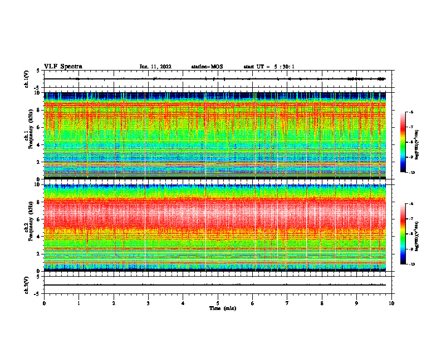441x340 pixels.
Task: Click inside the ch.1 spectrogram panel
Action: click(x=215, y=136)
